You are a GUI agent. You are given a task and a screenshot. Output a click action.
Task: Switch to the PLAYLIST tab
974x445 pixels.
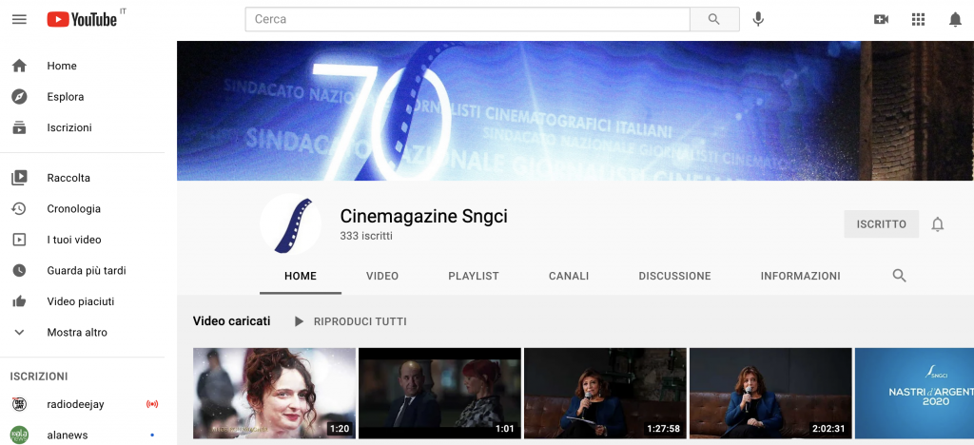[x=474, y=276]
